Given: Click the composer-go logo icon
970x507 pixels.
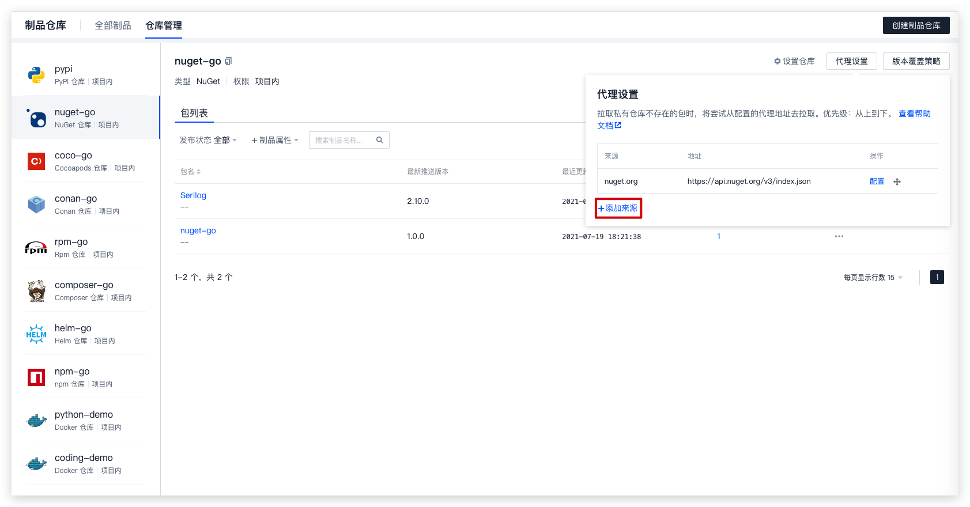Looking at the screenshot, I should (37, 291).
